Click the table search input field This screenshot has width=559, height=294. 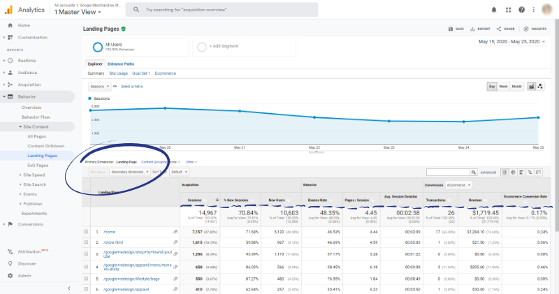448,172
